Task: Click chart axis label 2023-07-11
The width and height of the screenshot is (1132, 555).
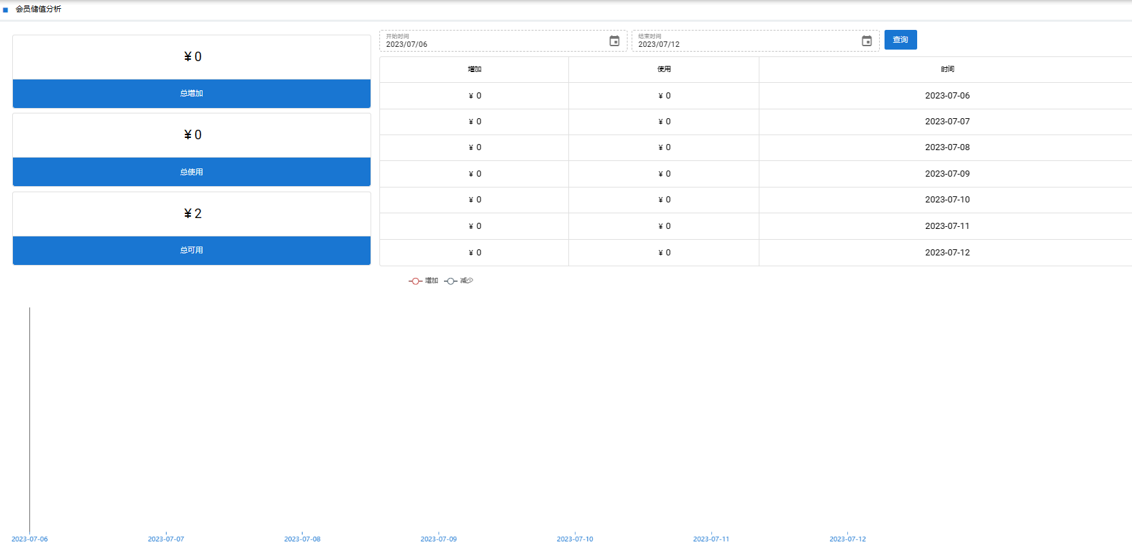Action: pyautogui.click(x=711, y=539)
